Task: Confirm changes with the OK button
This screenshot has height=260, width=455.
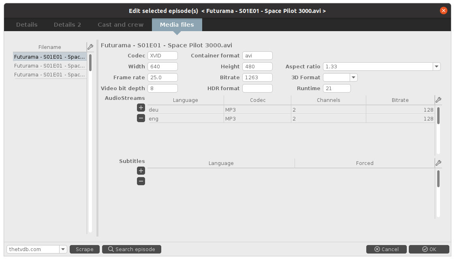Action: pyautogui.click(x=429, y=249)
